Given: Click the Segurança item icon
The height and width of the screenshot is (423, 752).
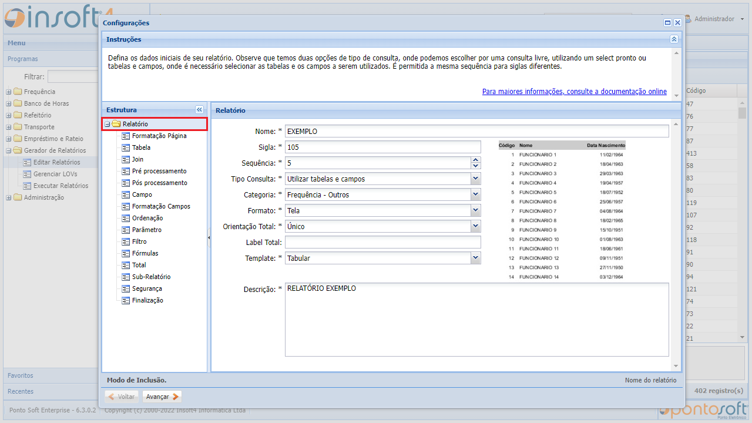Looking at the screenshot, I should tap(126, 288).
